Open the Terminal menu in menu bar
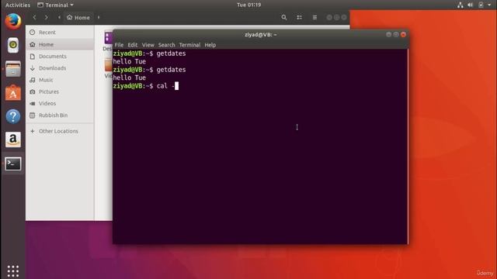 [189, 45]
